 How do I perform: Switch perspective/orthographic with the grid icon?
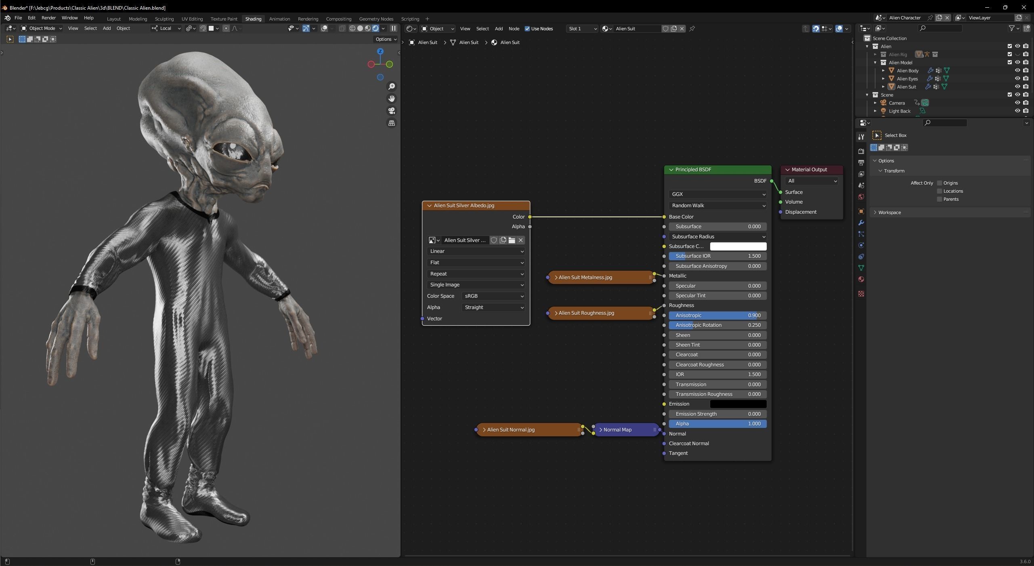391,123
